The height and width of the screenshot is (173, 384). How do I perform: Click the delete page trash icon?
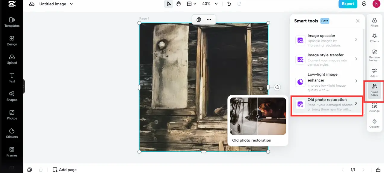click(41, 170)
